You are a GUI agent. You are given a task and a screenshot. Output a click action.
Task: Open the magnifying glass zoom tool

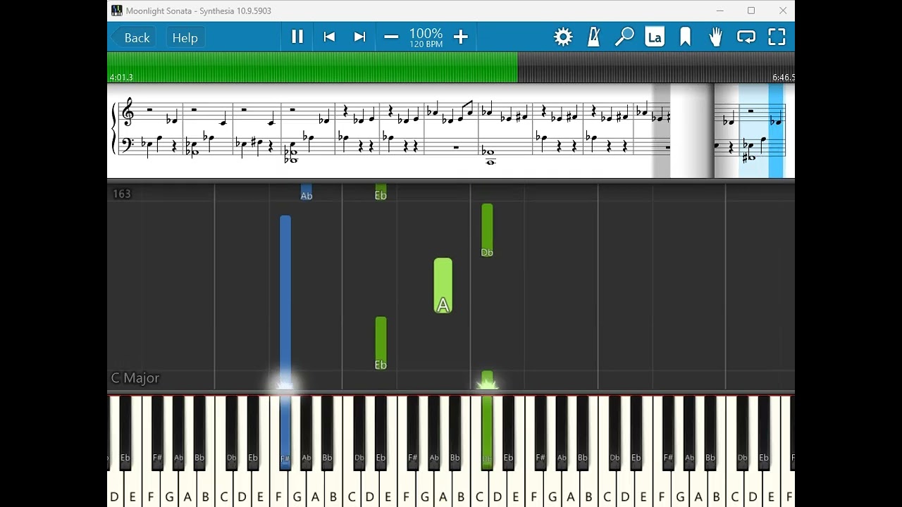coord(624,37)
